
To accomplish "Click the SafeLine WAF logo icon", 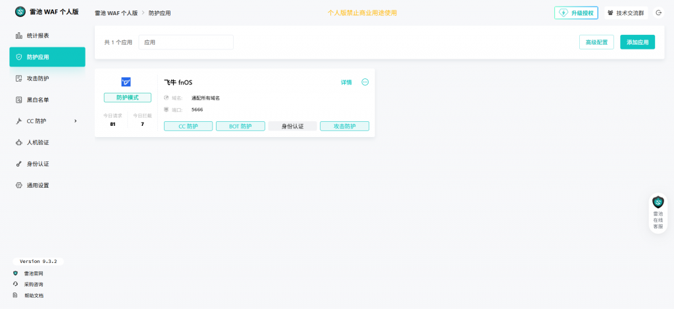I will [20, 12].
